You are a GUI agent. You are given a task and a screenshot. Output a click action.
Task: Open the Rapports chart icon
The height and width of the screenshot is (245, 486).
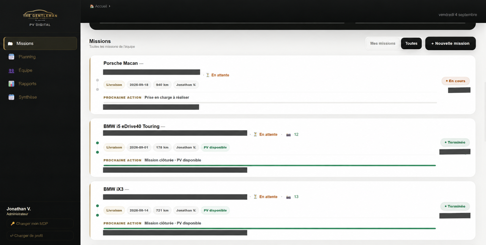11,84
